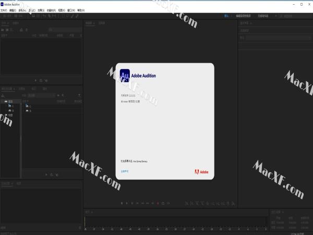Click the Adobe logo in the about dialog
313x235 pixels.
tap(201, 172)
